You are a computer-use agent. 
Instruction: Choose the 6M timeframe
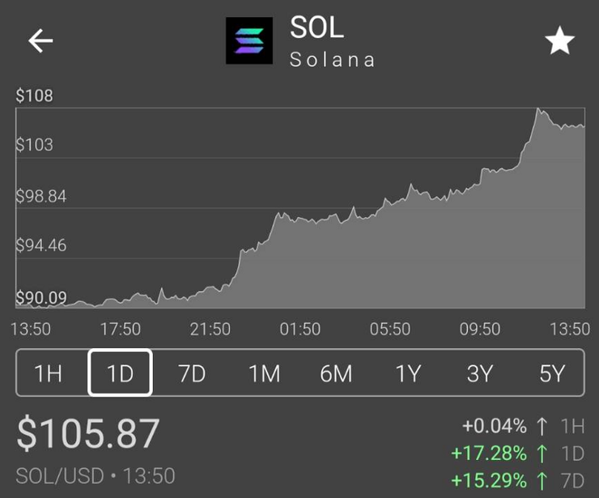[x=336, y=373]
